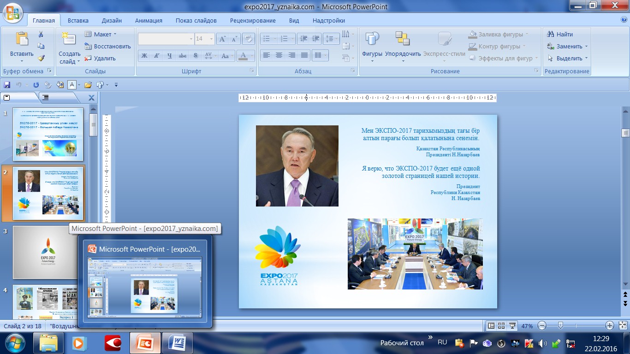Toggle center text alignment
The image size is (630, 354).
(x=279, y=55)
